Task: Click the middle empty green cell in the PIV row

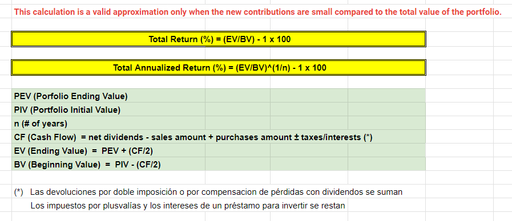Action: tap(309, 110)
